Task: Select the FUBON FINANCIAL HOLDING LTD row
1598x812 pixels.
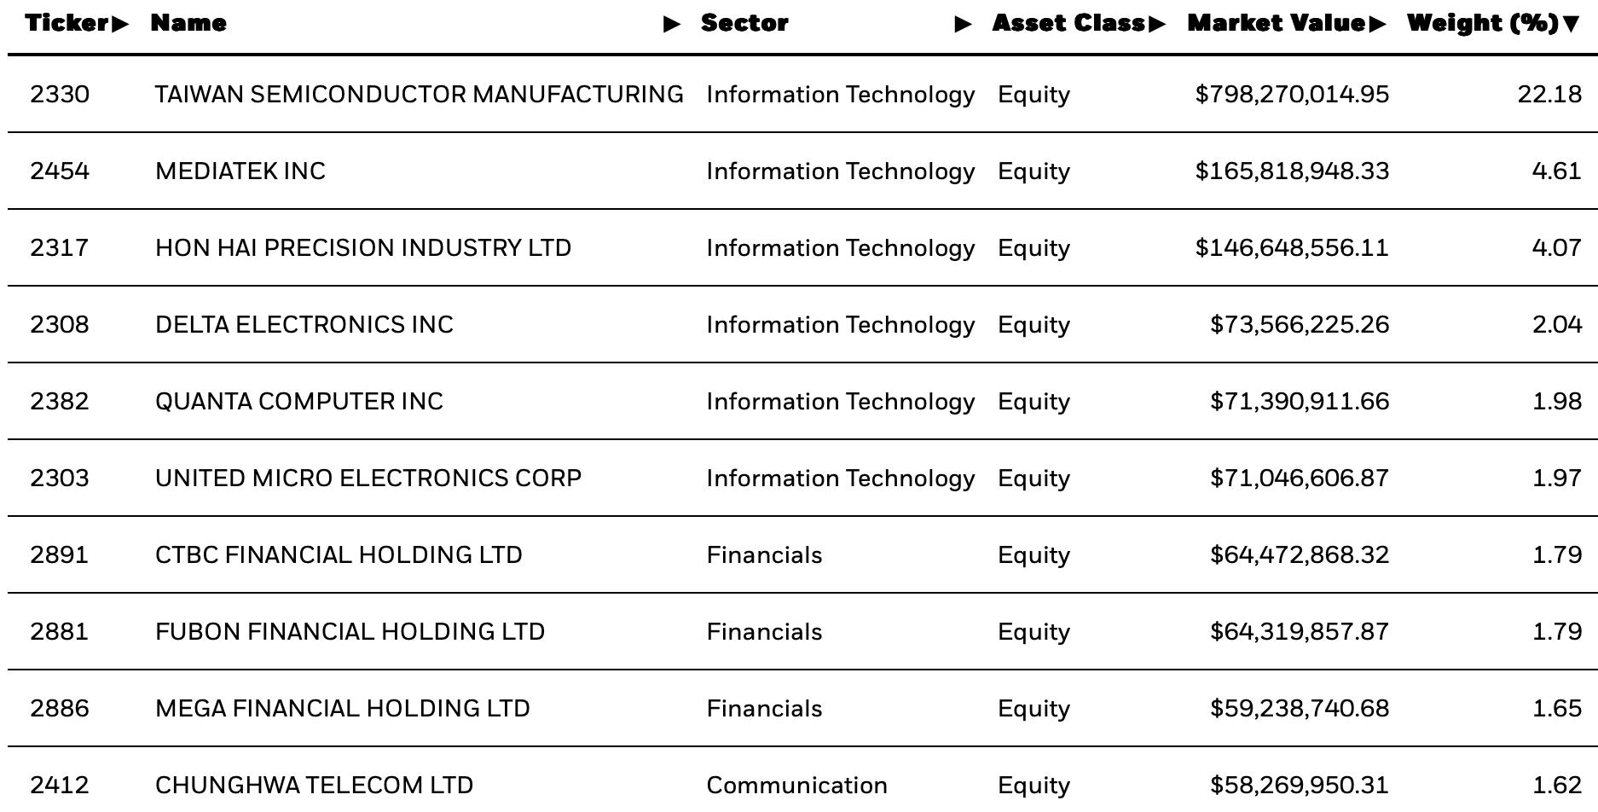Action: [x=802, y=631]
